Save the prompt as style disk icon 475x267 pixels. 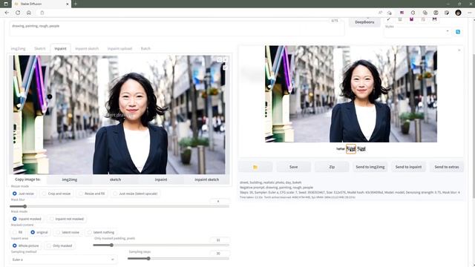(x=434, y=19)
